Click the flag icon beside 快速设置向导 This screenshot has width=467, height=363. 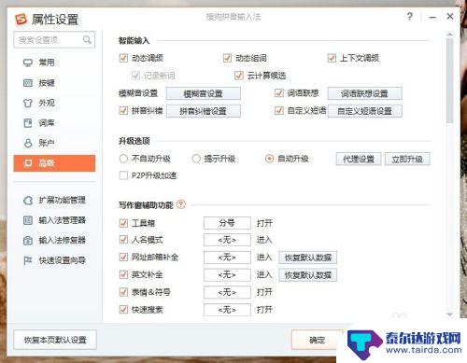[28, 260]
